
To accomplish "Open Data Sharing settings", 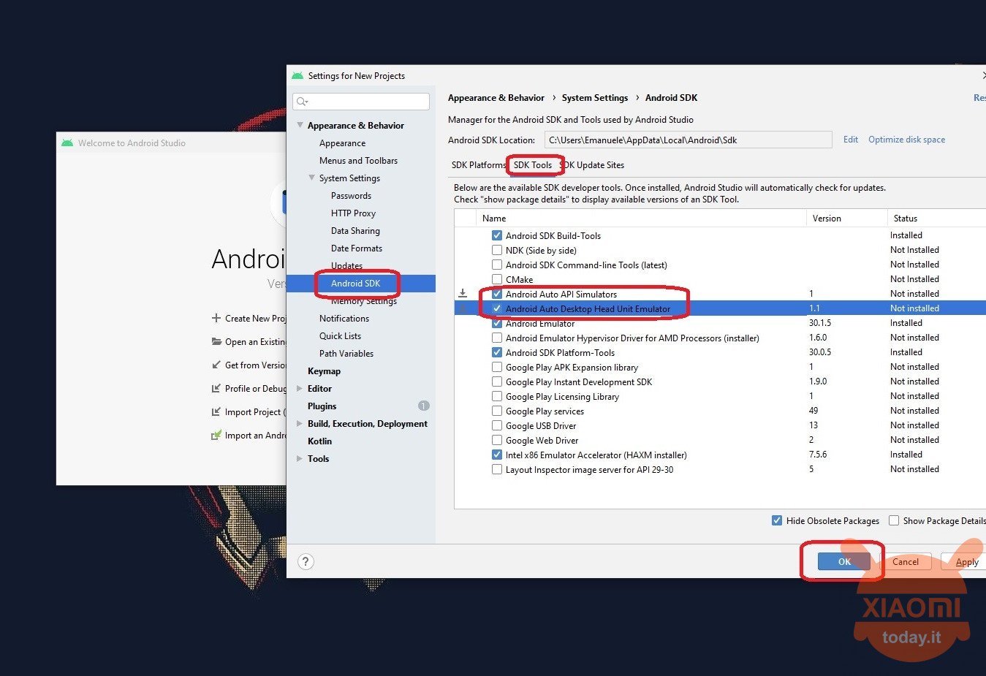I will click(x=355, y=230).
